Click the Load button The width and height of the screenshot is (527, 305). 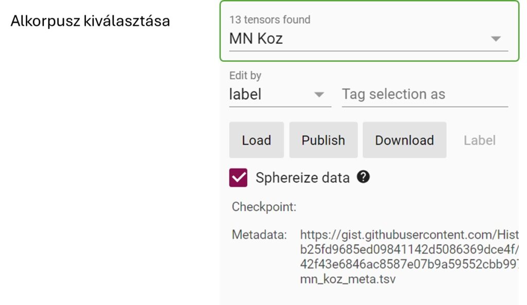(256, 140)
